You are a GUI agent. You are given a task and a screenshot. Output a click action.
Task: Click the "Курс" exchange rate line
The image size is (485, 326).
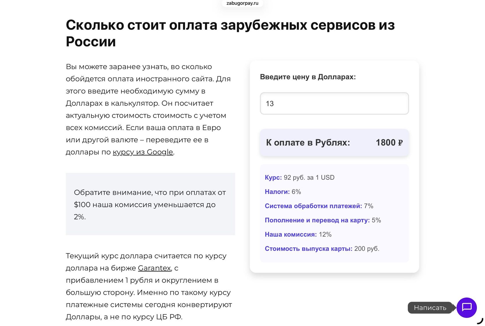pos(299,177)
